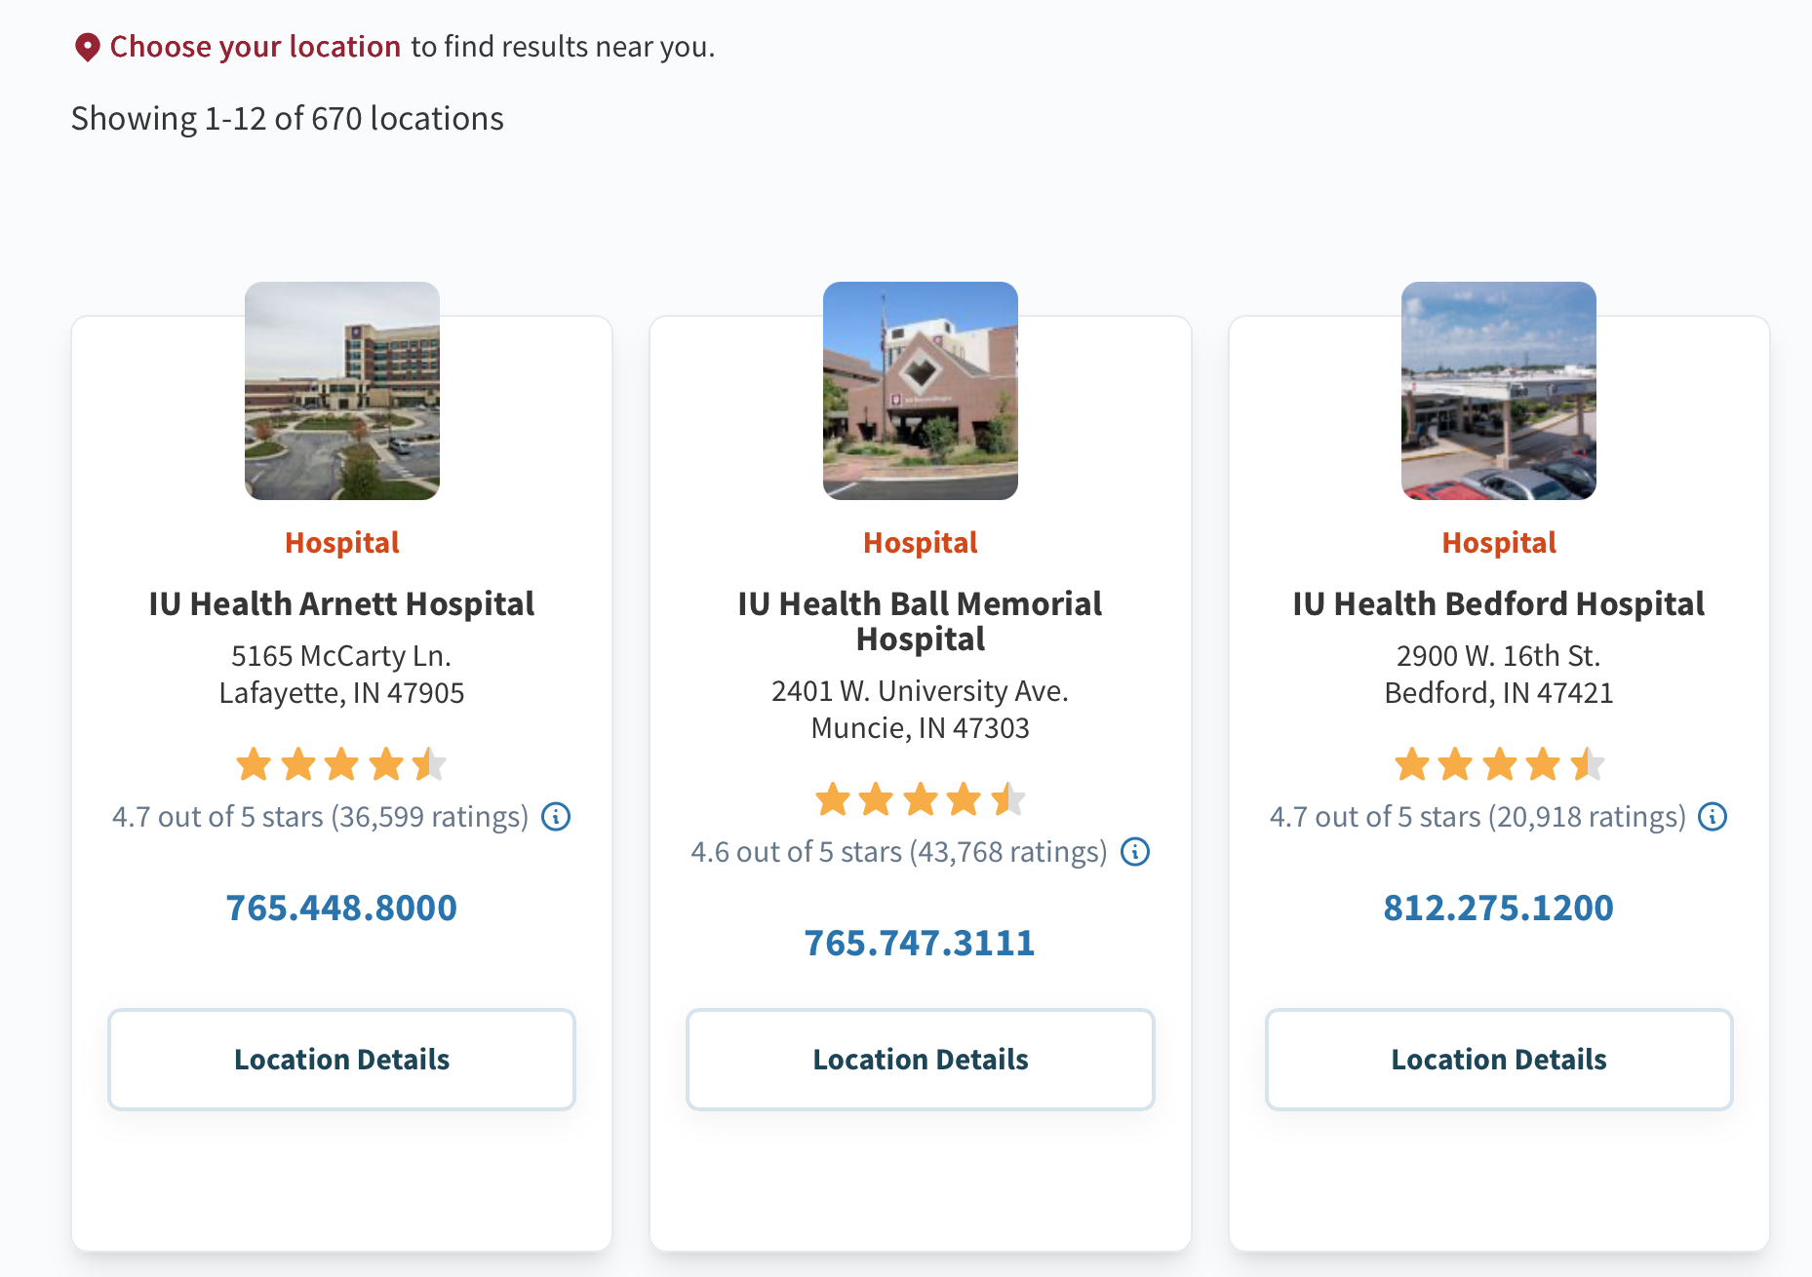Call Bedford Hospital at 812.275.1200
Viewport: 1812px width, 1277px height.
[1499, 908]
